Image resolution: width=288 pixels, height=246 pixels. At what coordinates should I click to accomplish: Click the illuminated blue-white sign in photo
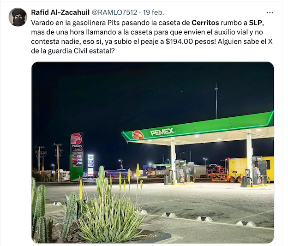tap(91, 166)
